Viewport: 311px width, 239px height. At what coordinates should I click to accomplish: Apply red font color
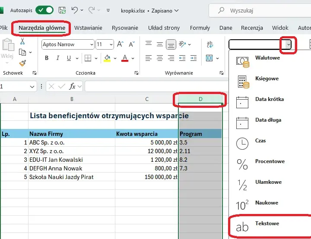[x=125, y=58]
